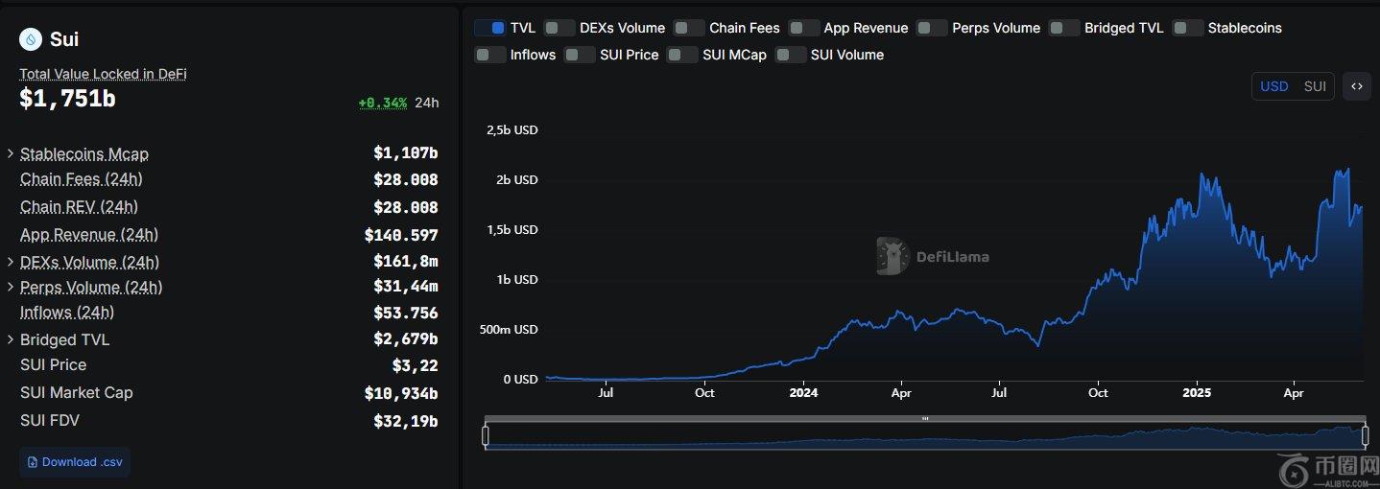Image resolution: width=1380 pixels, height=489 pixels.
Task: Switch chart denomination to SUI
Action: 1315,86
